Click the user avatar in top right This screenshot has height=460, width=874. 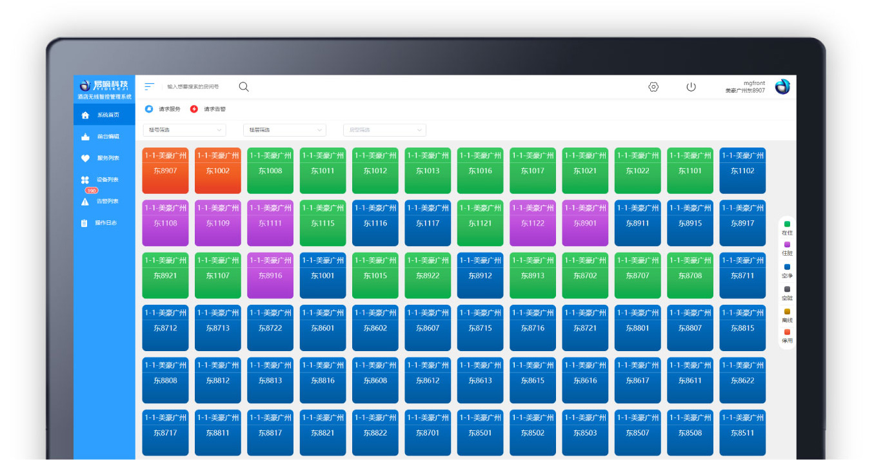782,87
